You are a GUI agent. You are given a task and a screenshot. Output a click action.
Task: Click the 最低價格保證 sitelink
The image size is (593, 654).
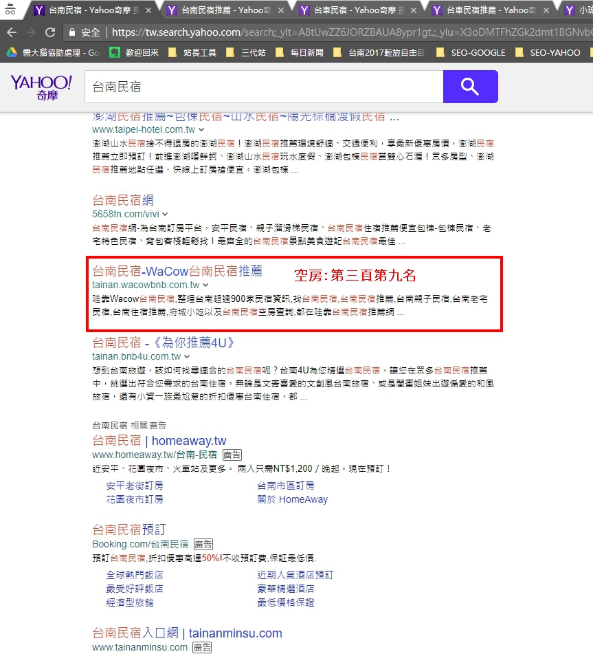pyautogui.click(x=286, y=602)
